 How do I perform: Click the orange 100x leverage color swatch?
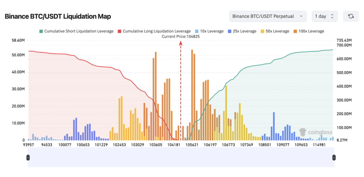(295, 31)
